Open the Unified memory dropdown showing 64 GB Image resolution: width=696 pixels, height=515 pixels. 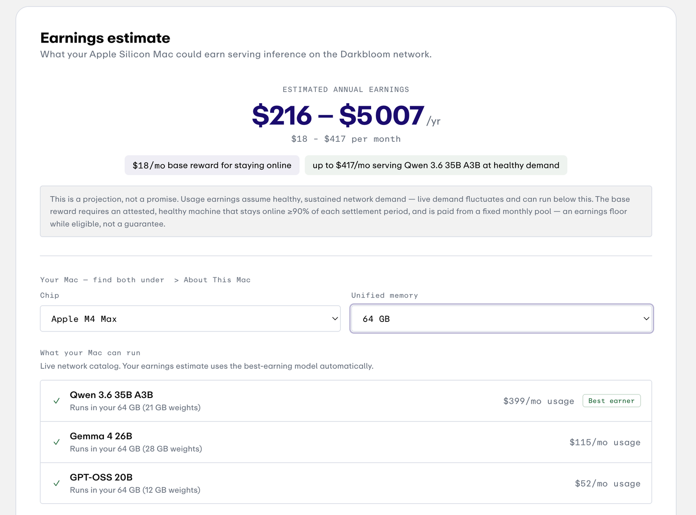(x=502, y=318)
